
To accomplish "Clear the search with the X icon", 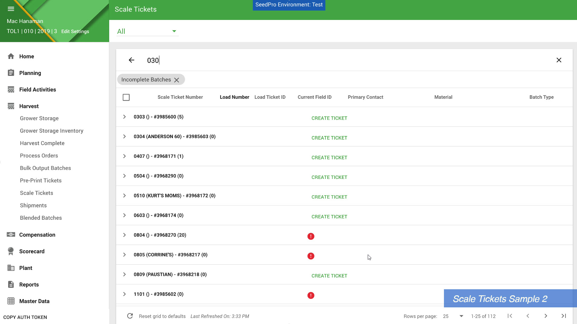I will click(x=559, y=60).
